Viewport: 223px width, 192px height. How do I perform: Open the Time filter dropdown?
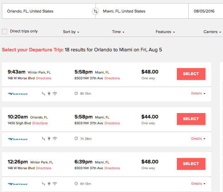click(x=118, y=32)
